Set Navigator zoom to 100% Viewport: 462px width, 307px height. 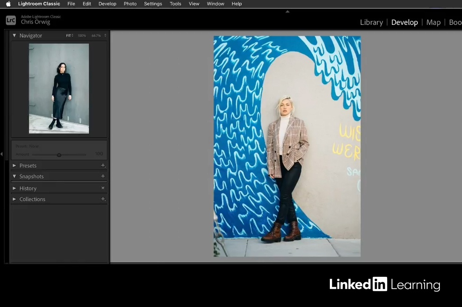[x=82, y=36]
